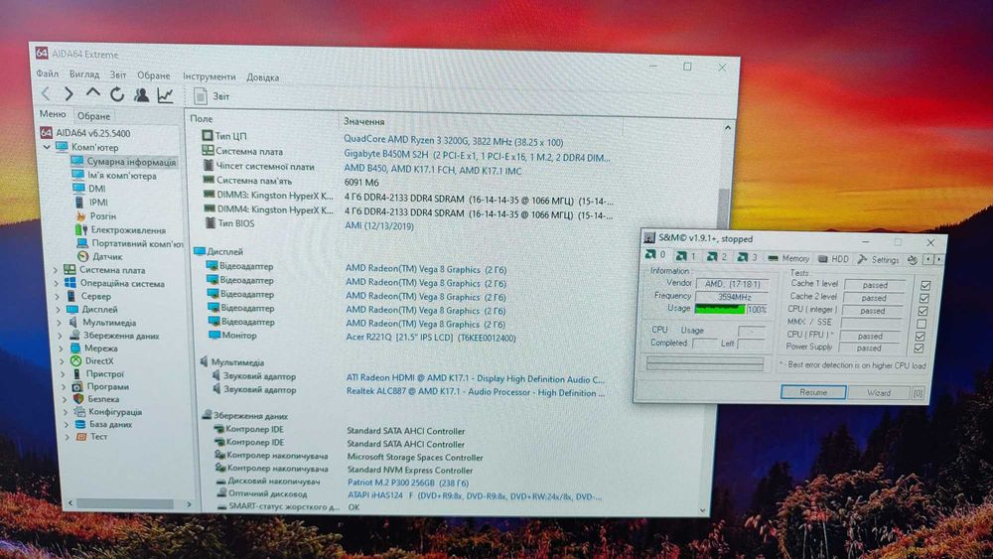Refresh the AIDA64 page
This screenshot has height=559, width=993.
(x=117, y=95)
